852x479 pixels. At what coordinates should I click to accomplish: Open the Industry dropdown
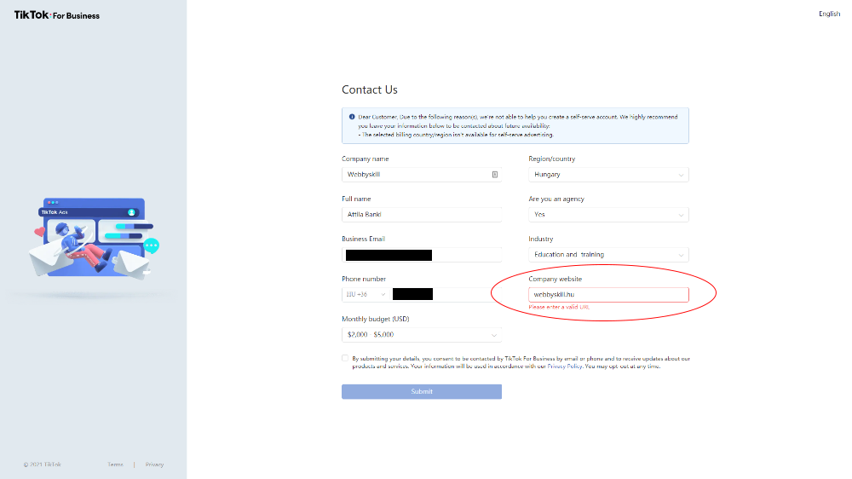[x=608, y=255]
